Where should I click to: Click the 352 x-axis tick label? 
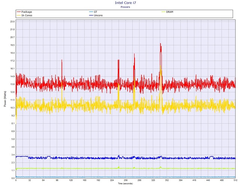pyautogui.click(x=167, y=180)
